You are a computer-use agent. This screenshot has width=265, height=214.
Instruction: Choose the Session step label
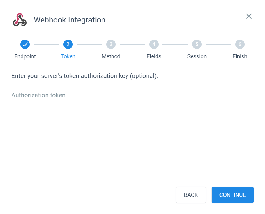197,56
